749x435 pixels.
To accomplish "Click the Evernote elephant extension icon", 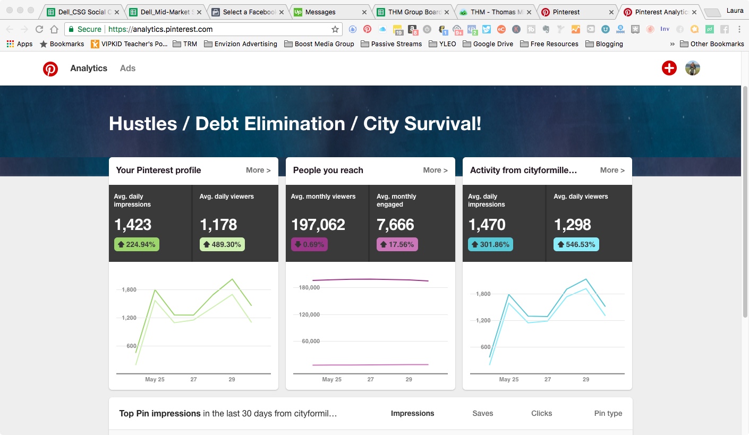I will point(546,30).
